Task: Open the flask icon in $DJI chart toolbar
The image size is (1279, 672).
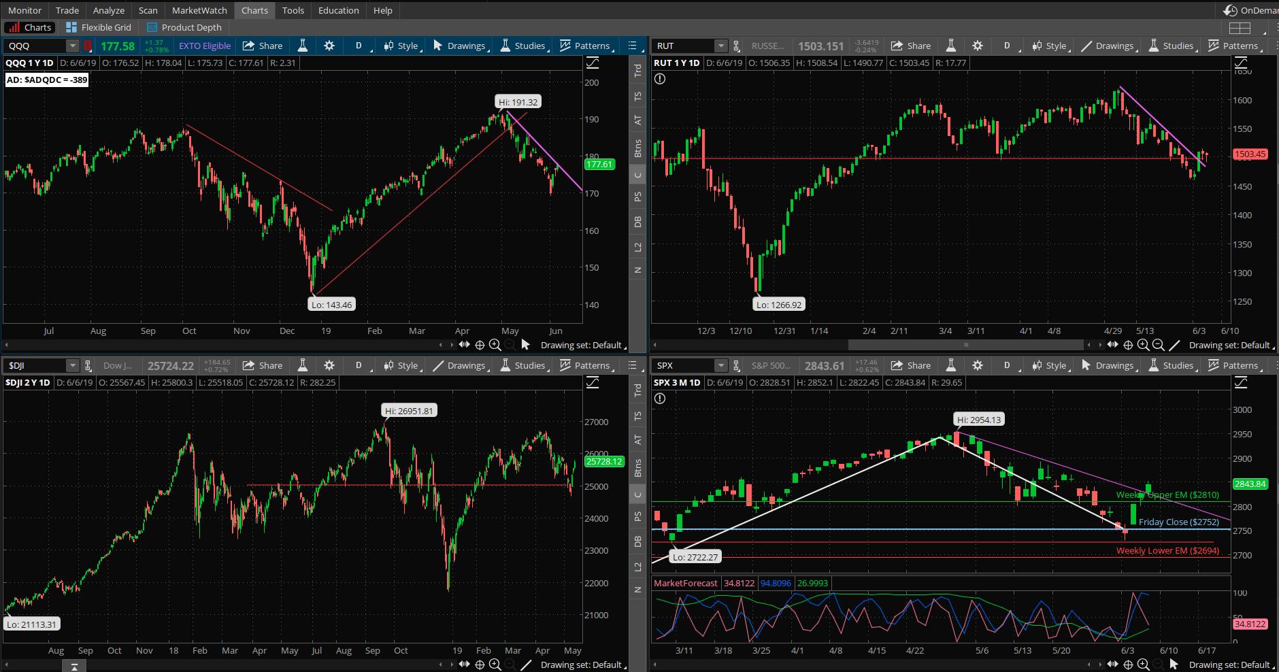Action: pos(303,365)
